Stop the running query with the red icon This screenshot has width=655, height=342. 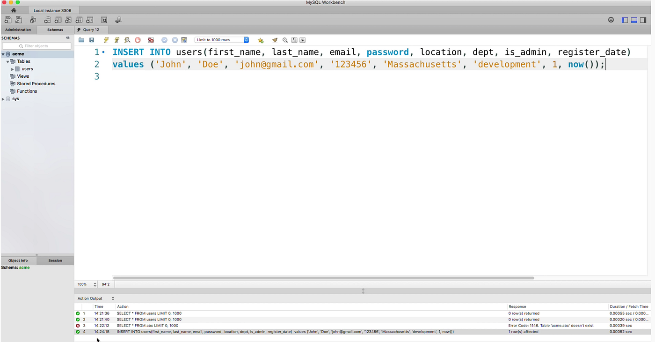(137, 40)
